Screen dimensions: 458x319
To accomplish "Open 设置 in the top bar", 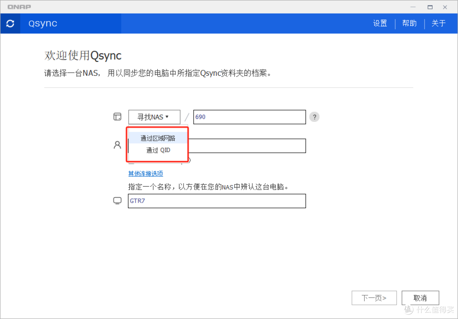I will coord(380,23).
